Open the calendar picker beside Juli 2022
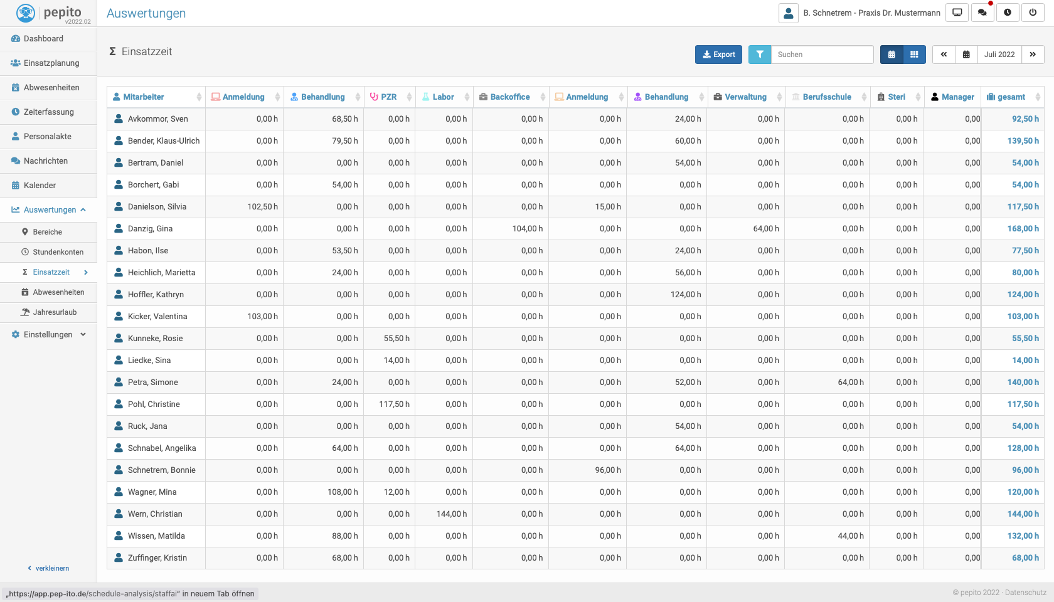Image resolution: width=1054 pixels, height=602 pixels. 966,55
